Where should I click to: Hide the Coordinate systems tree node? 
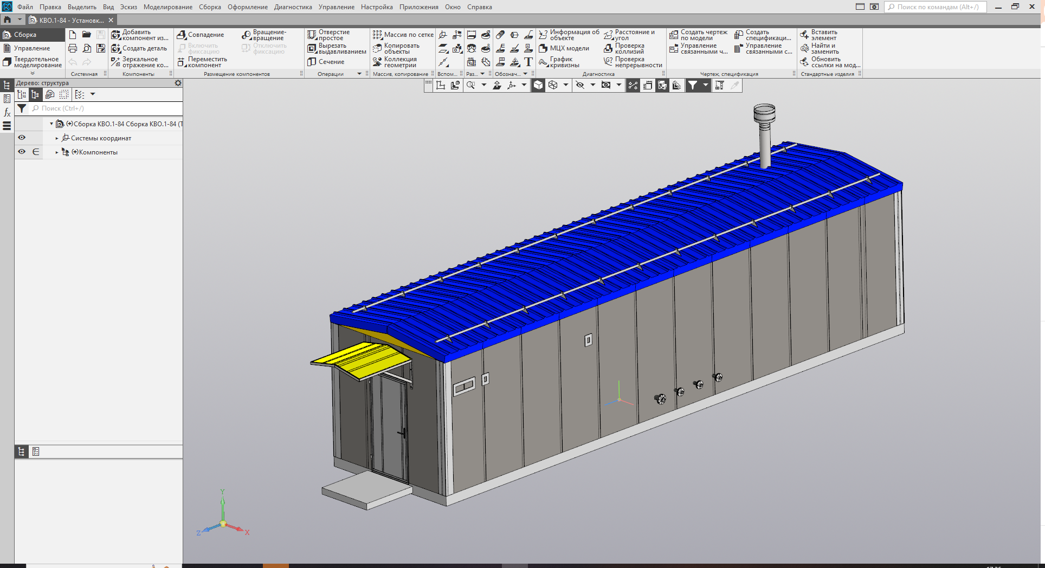[x=22, y=138]
